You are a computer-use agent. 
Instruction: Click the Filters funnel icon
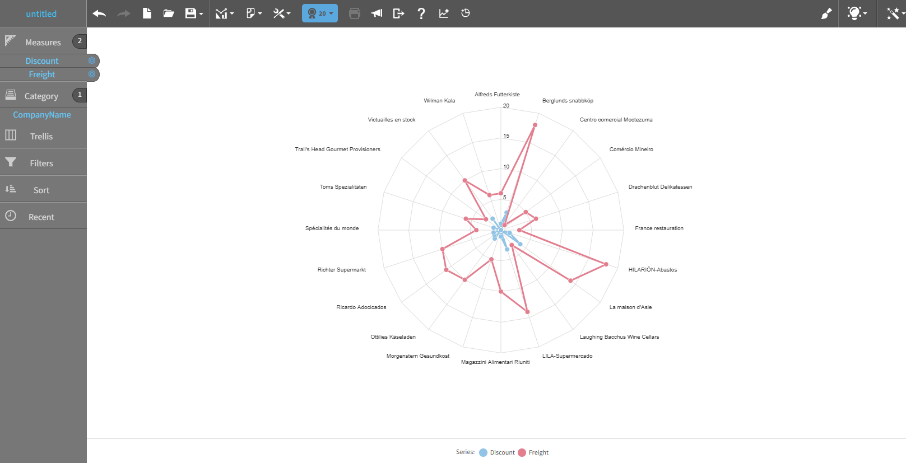click(11, 162)
